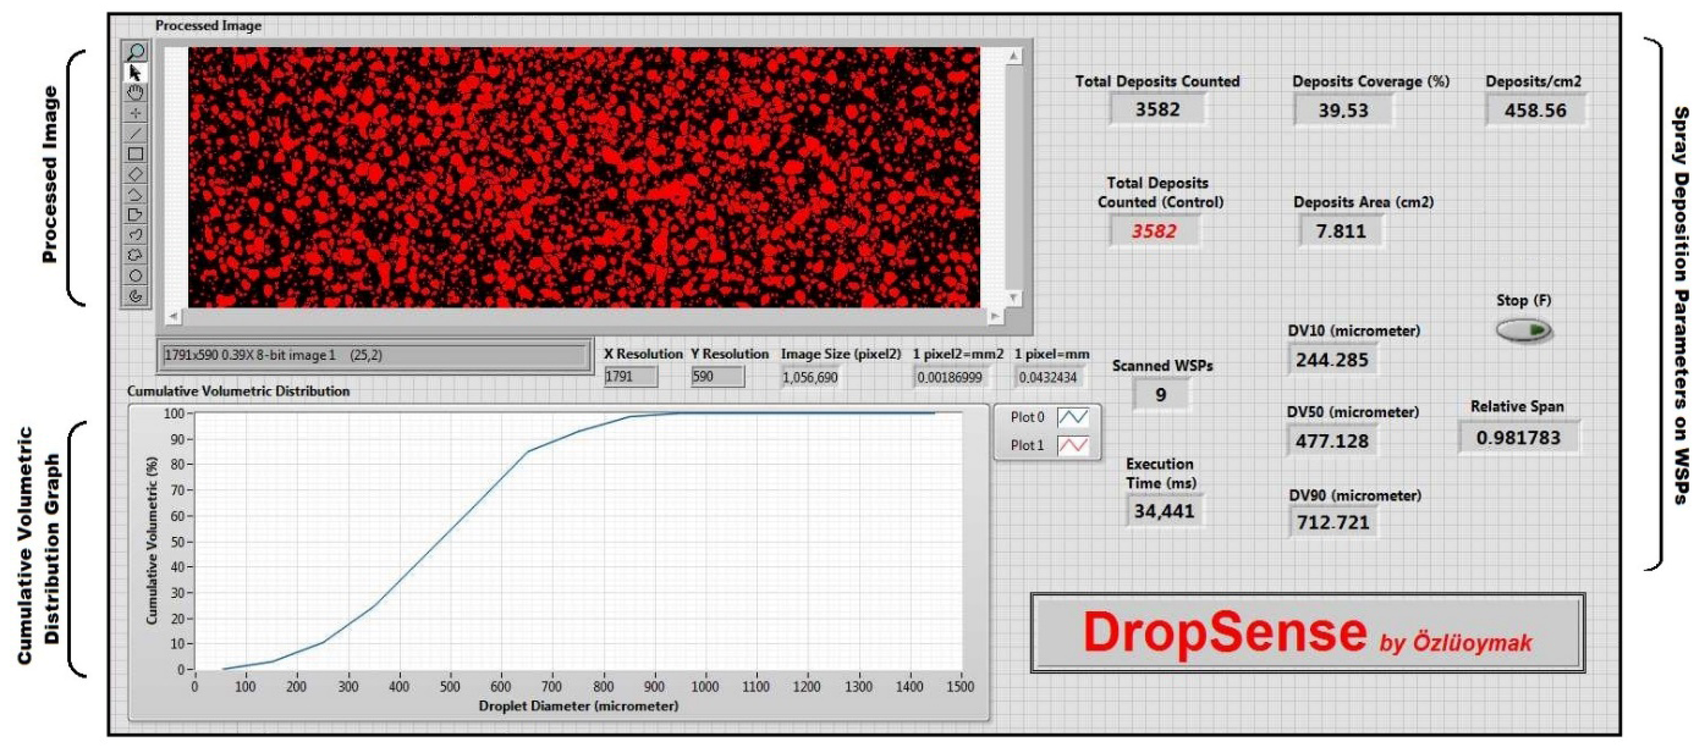Select the line drawing tool
The height and width of the screenshot is (748, 1703).
click(135, 134)
